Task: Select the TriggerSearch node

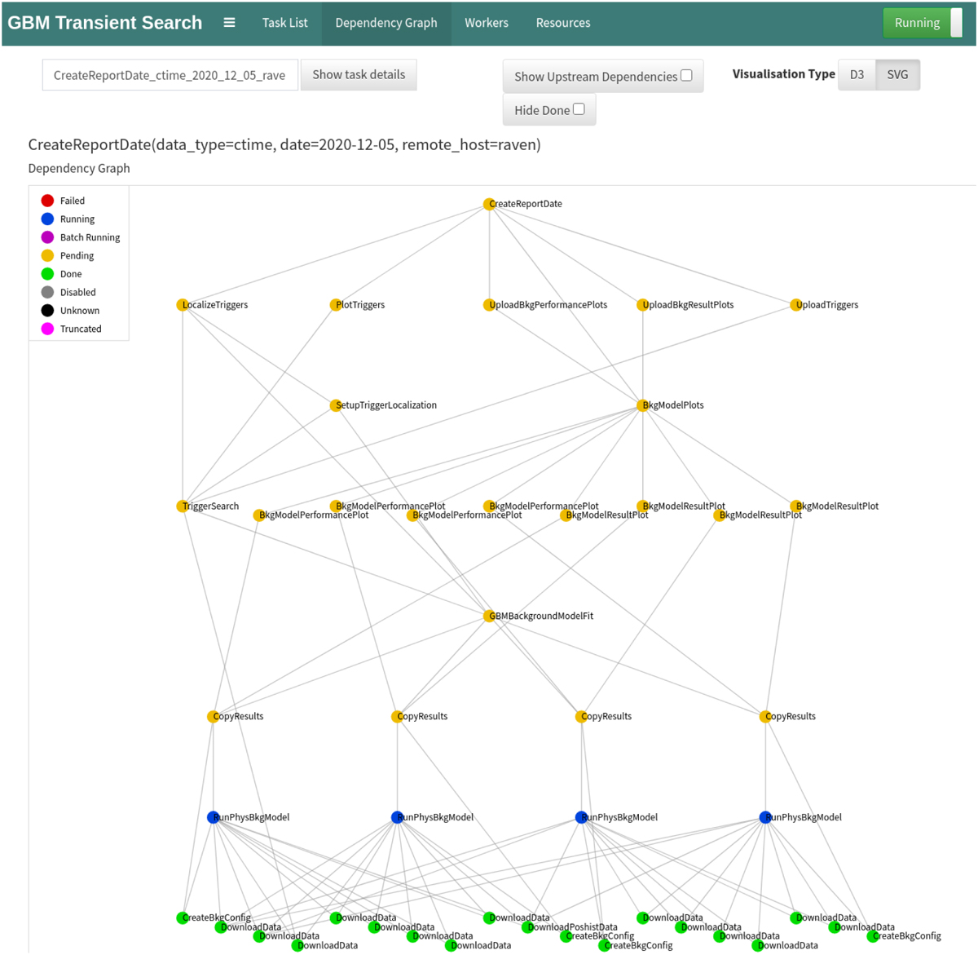Action: [183, 506]
